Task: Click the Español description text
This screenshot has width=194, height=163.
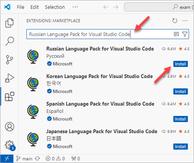Action: (x=55, y=111)
